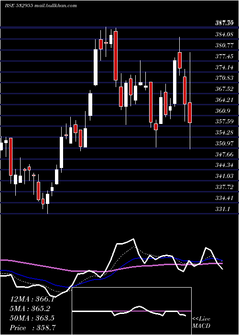Click the 360.9 price label
The width and height of the screenshot is (239, 335).
[x=222, y=111]
